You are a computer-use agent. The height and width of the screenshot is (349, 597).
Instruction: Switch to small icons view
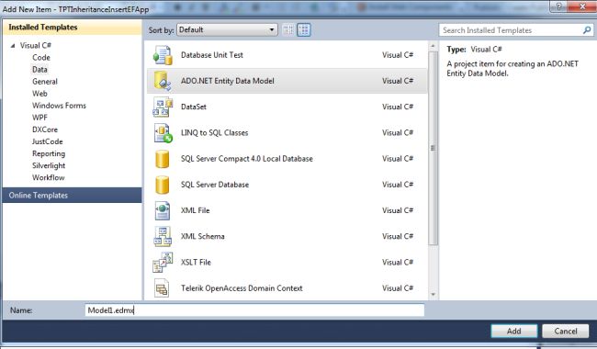click(x=288, y=29)
